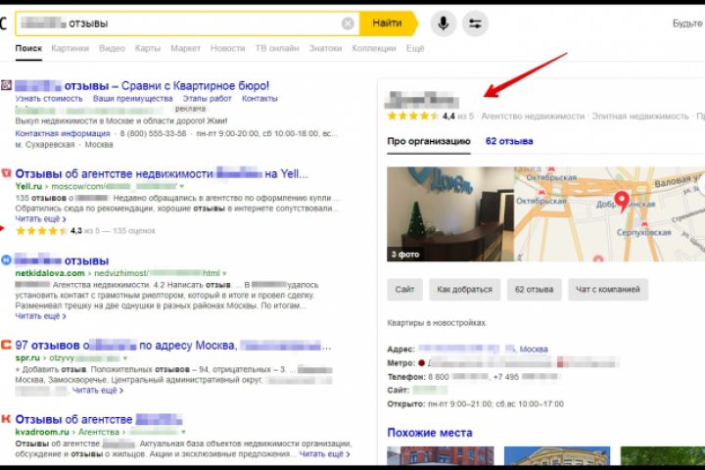705x470 pixels.
Task: Open the '97 отзывов' spr.ru result
Action: (172, 346)
